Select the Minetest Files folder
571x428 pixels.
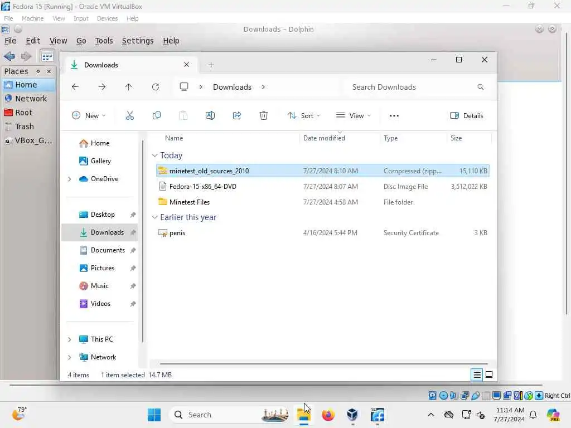[323, 202]
